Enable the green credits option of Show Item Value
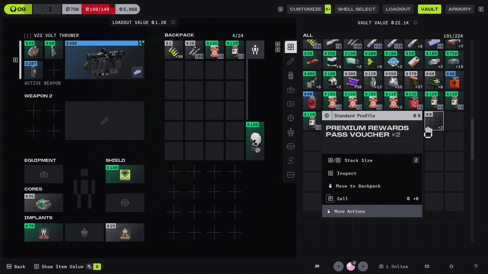 [97, 267]
